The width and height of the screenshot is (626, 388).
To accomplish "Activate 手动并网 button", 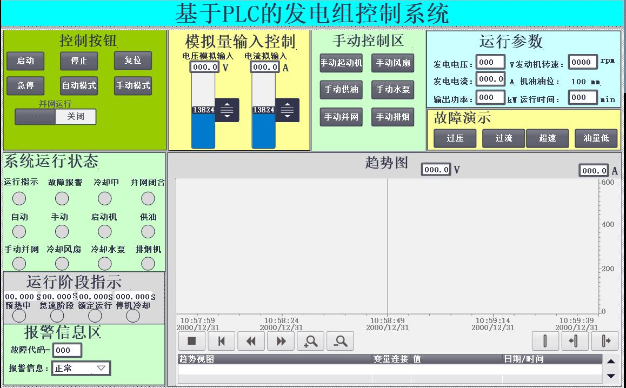I will click(341, 117).
